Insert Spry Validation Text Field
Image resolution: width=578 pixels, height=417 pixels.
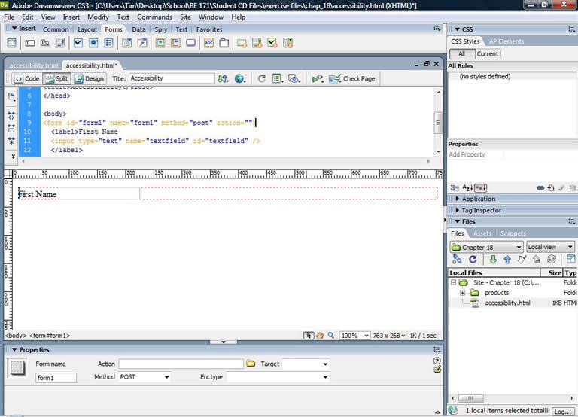pos(242,43)
